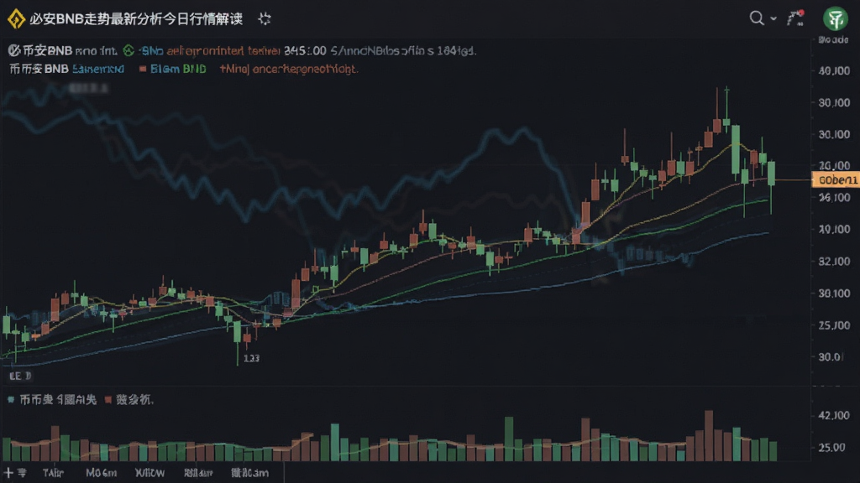Open the search magnifier icon

click(757, 18)
